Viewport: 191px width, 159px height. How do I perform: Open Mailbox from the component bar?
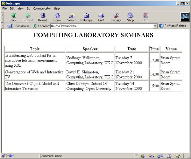[151, 156]
